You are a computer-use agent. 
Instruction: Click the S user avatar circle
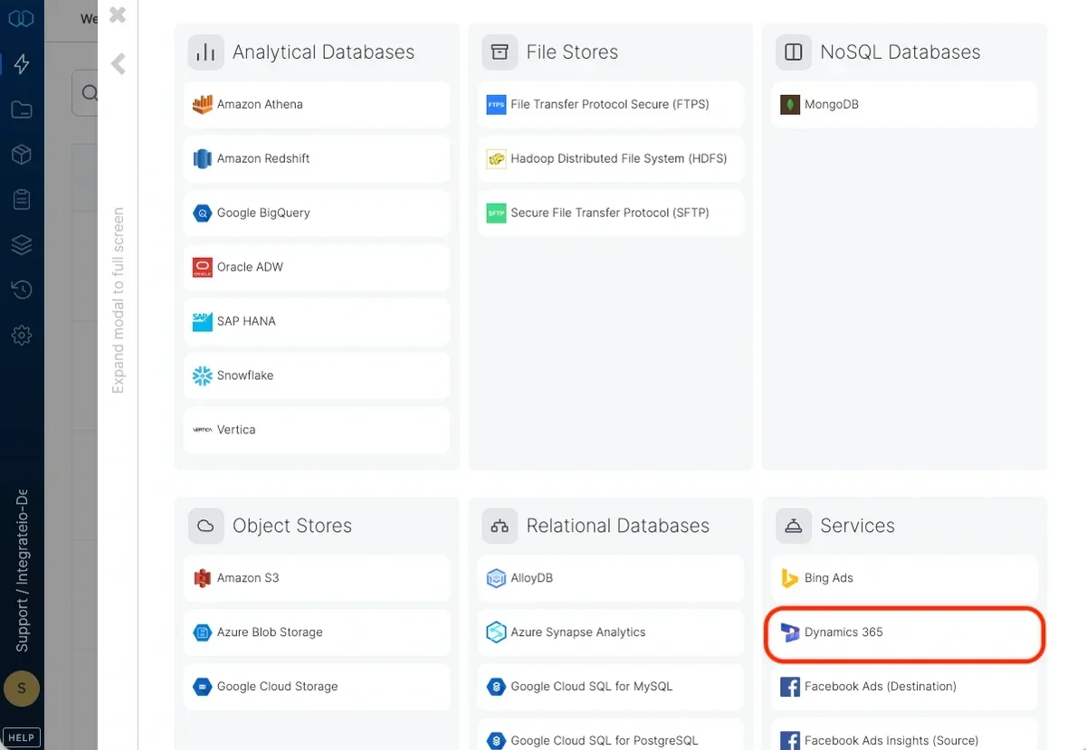[x=21, y=688]
